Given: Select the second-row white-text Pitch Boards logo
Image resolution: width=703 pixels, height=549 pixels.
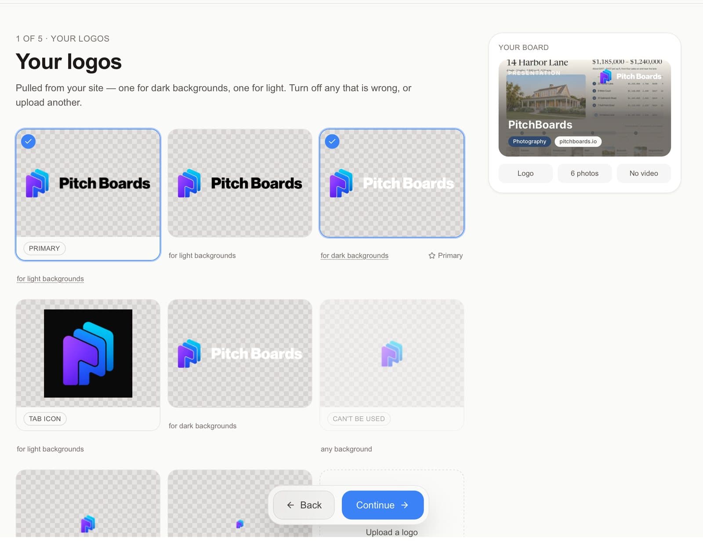Looking at the screenshot, I should coord(240,353).
